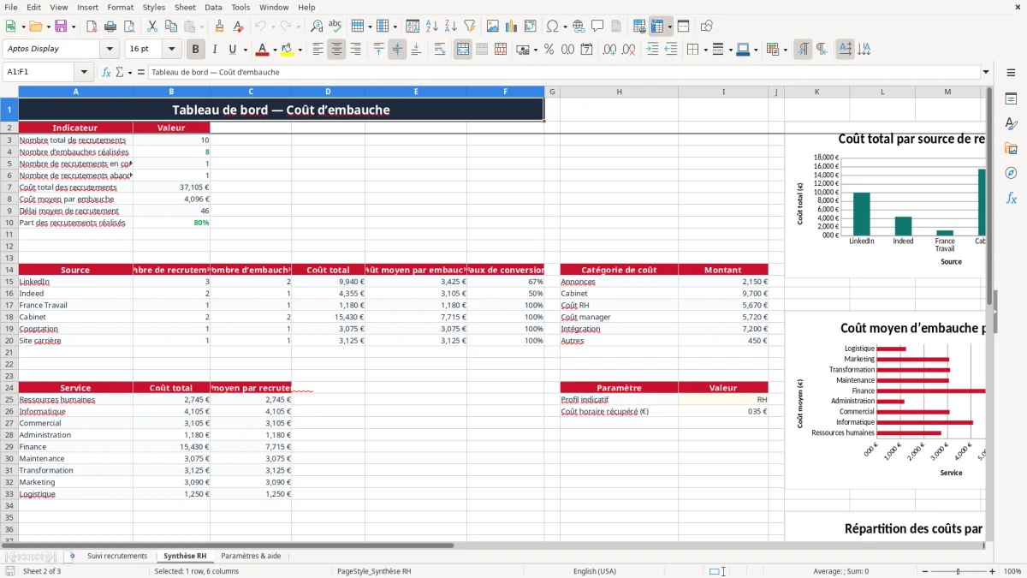Viewport: 1027px width, 578px height.
Task: Toggle Underline formatting button
Action: point(233,50)
